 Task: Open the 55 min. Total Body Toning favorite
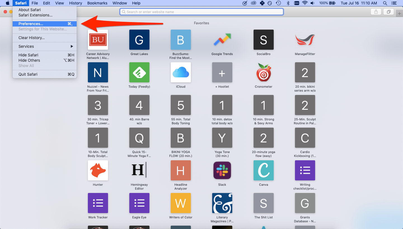(x=181, y=105)
